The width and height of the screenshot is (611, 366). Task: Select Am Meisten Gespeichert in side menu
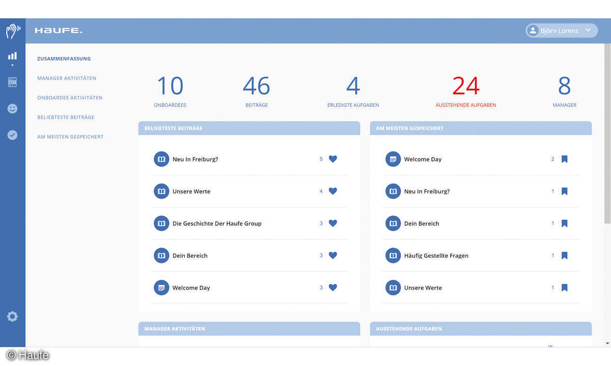[70, 137]
